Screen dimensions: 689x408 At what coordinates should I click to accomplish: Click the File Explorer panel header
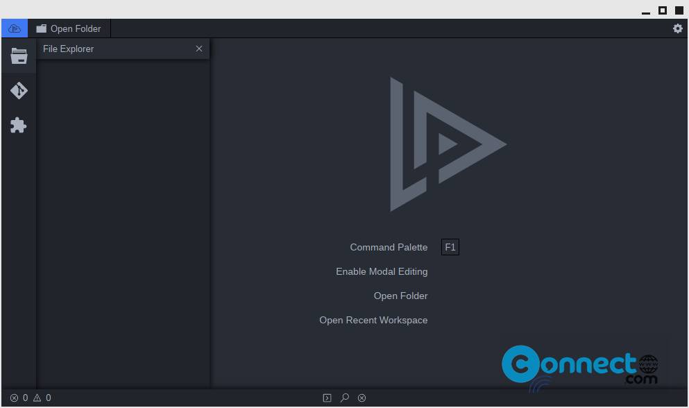coord(123,49)
